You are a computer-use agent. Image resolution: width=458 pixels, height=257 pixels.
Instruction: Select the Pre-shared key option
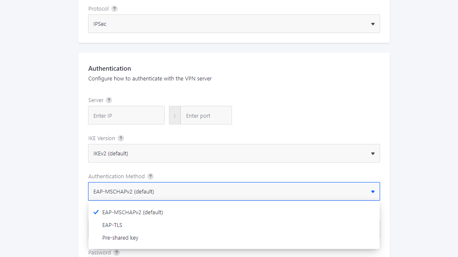[120, 238]
